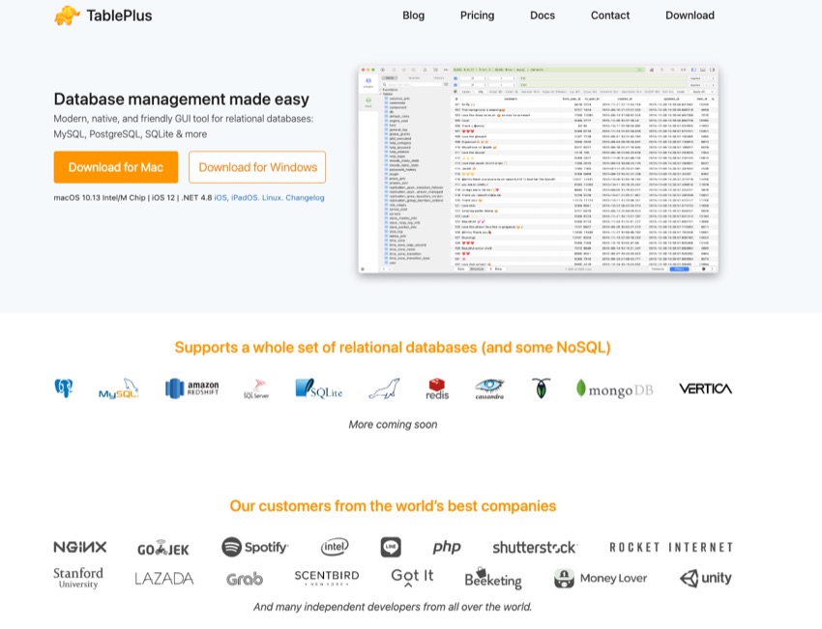Select the CockroachDB bug icon

pos(540,387)
